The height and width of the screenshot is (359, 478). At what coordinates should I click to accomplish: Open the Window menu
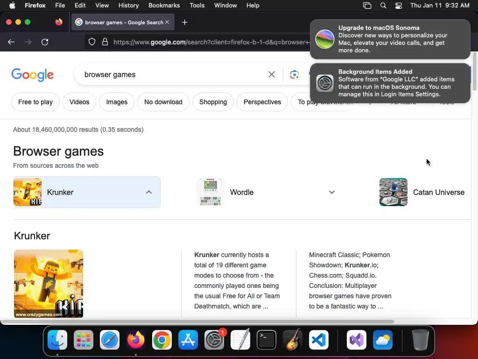[225, 6]
